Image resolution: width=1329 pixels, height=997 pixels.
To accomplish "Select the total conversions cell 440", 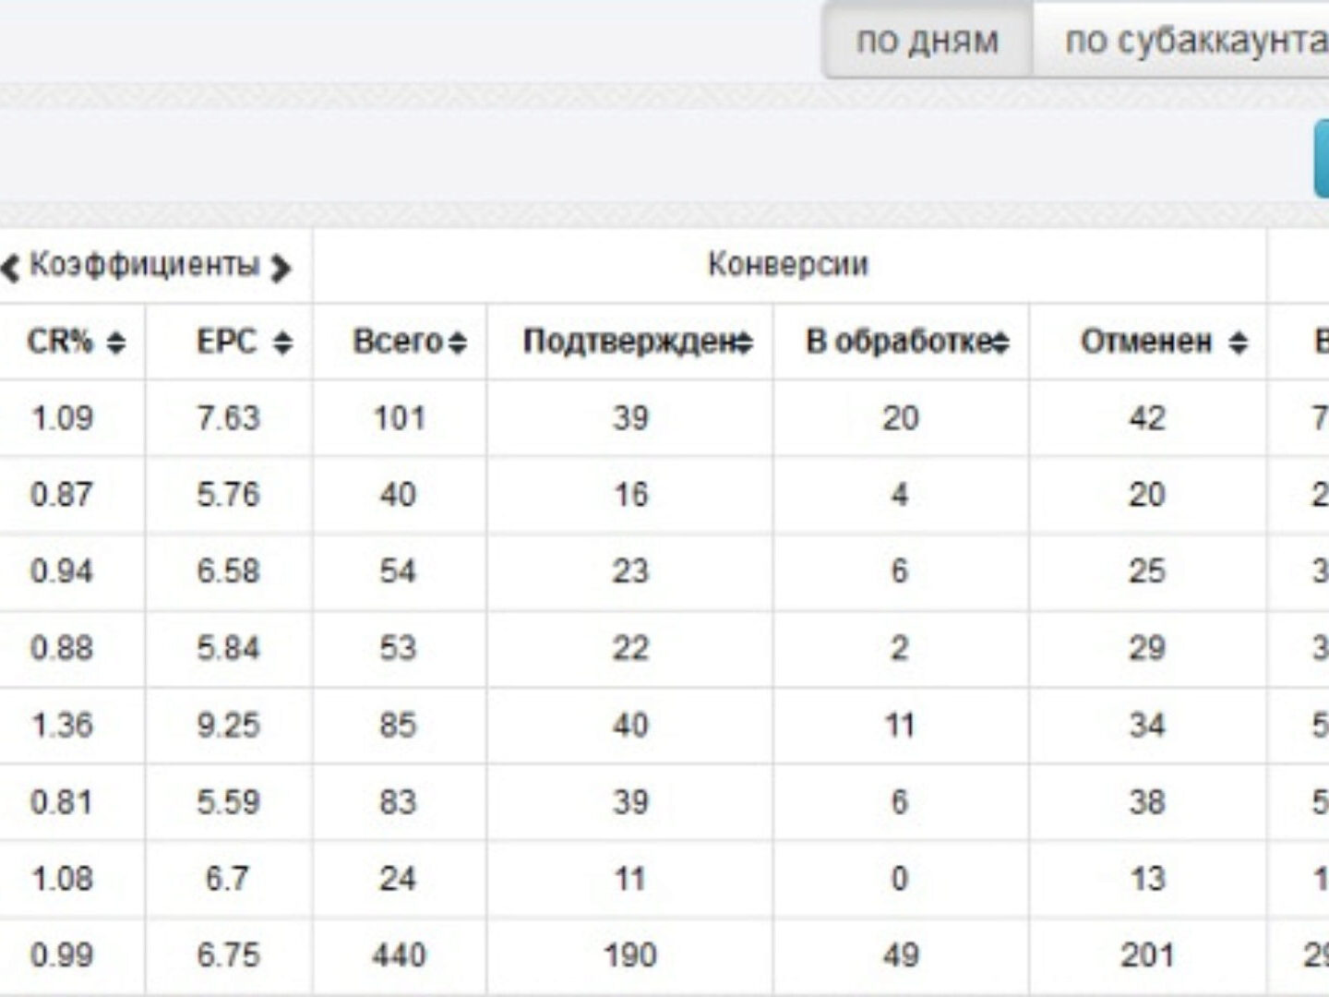I will pos(399,955).
